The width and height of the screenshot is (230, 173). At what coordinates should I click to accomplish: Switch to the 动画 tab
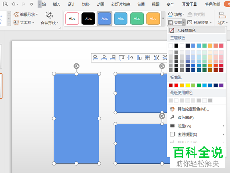point(101,4)
